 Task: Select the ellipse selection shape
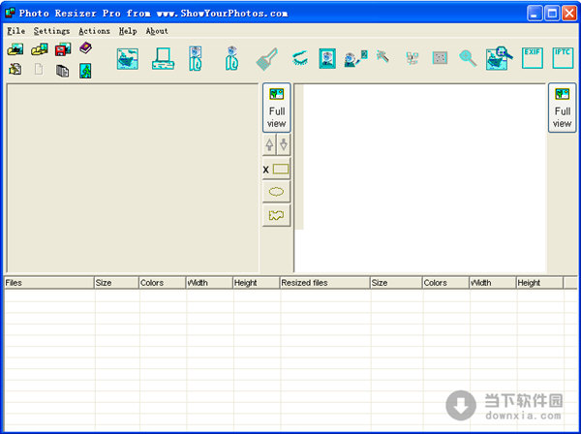click(x=277, y=192)
